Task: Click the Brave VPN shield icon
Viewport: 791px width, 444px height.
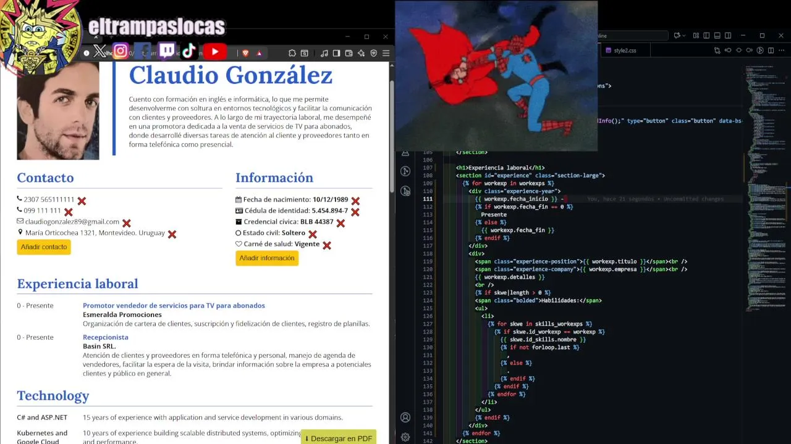Action: (374, 54)
